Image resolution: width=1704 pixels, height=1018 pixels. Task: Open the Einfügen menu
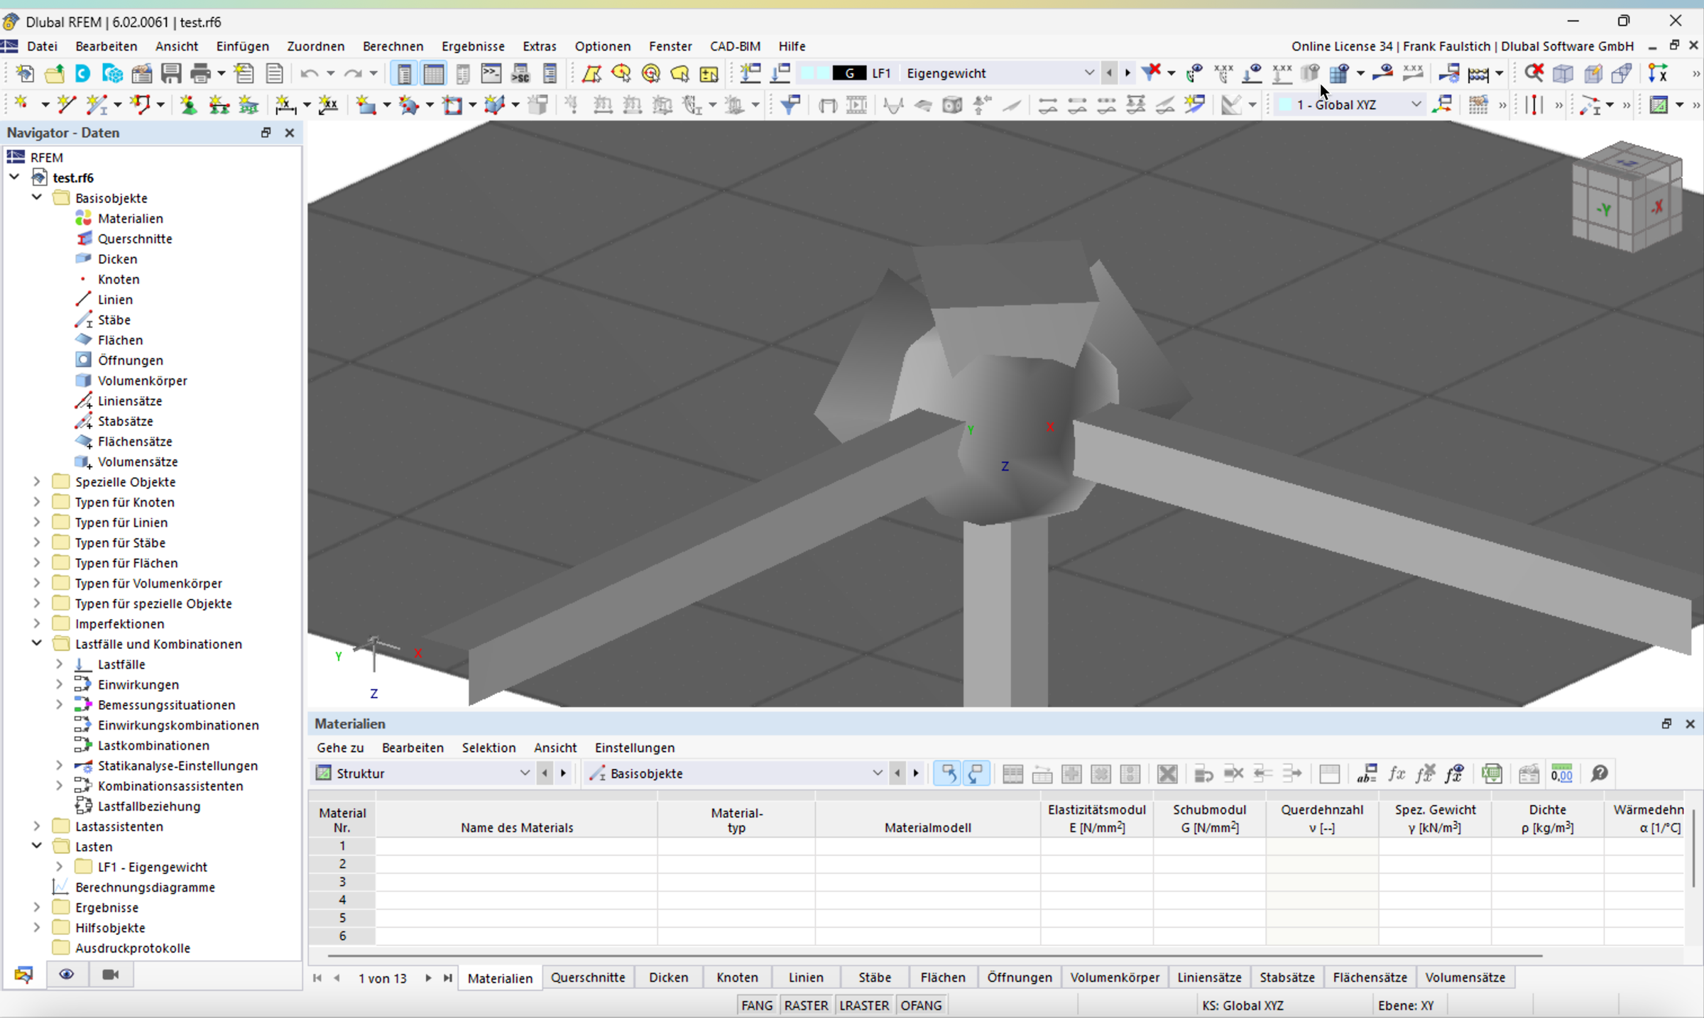tap(243, 46)
